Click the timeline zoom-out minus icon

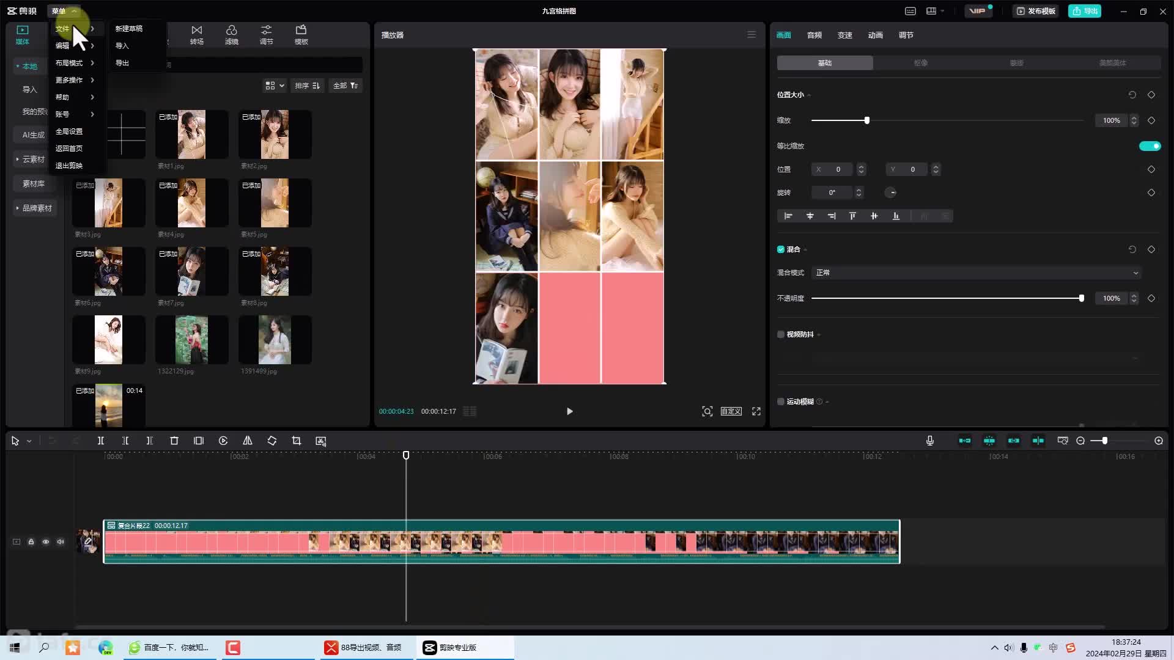click(1080, 441)
